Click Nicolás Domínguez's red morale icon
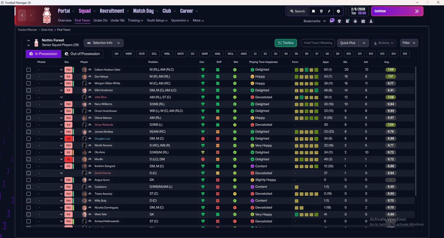This screenshot has width=444, height=238. pos(235,208)
